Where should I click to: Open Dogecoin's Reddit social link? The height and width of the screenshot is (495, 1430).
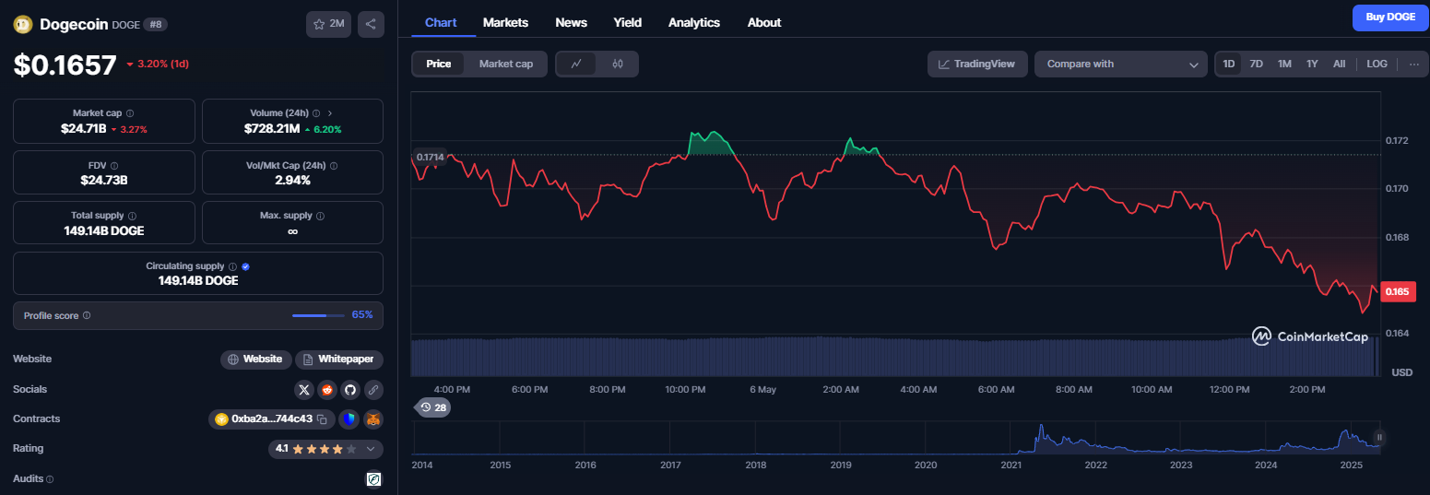[327, 389]
